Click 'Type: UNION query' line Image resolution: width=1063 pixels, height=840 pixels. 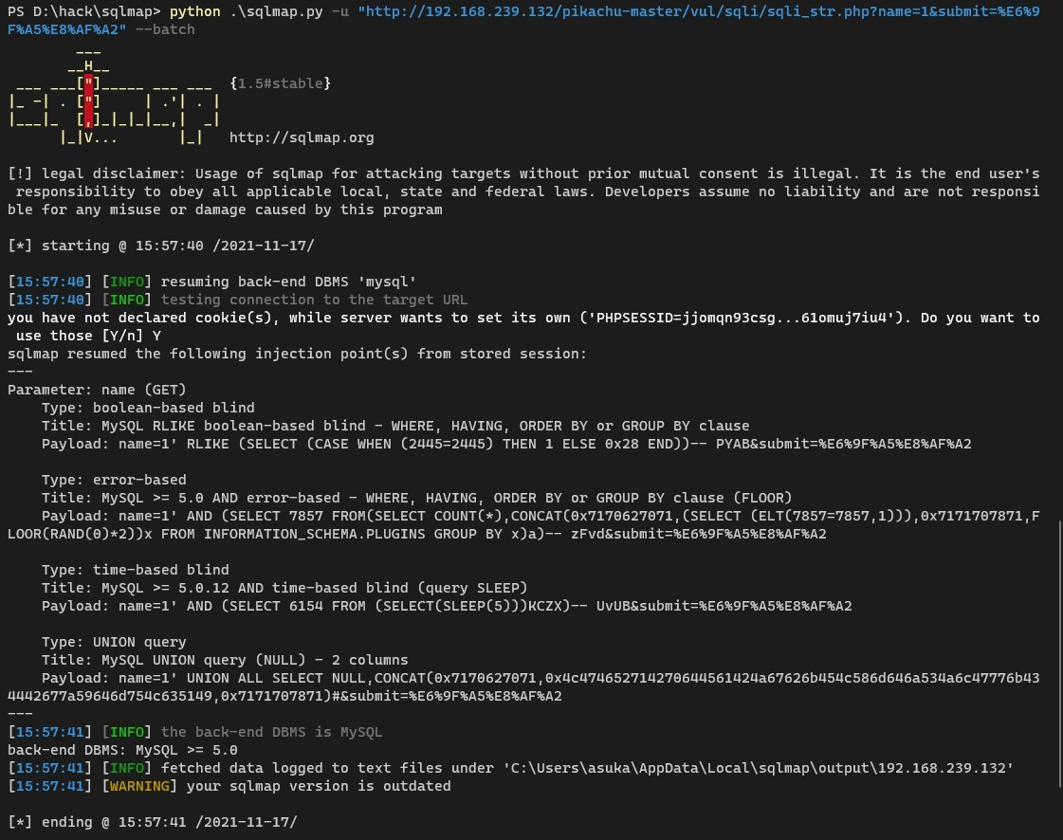coord(114,642)
